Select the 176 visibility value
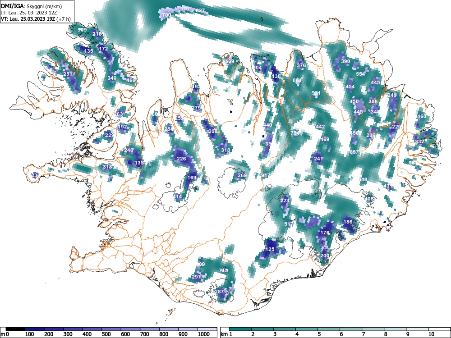Image resolution: width=451 pixels, height=338 pixels. tap(325, 233)
